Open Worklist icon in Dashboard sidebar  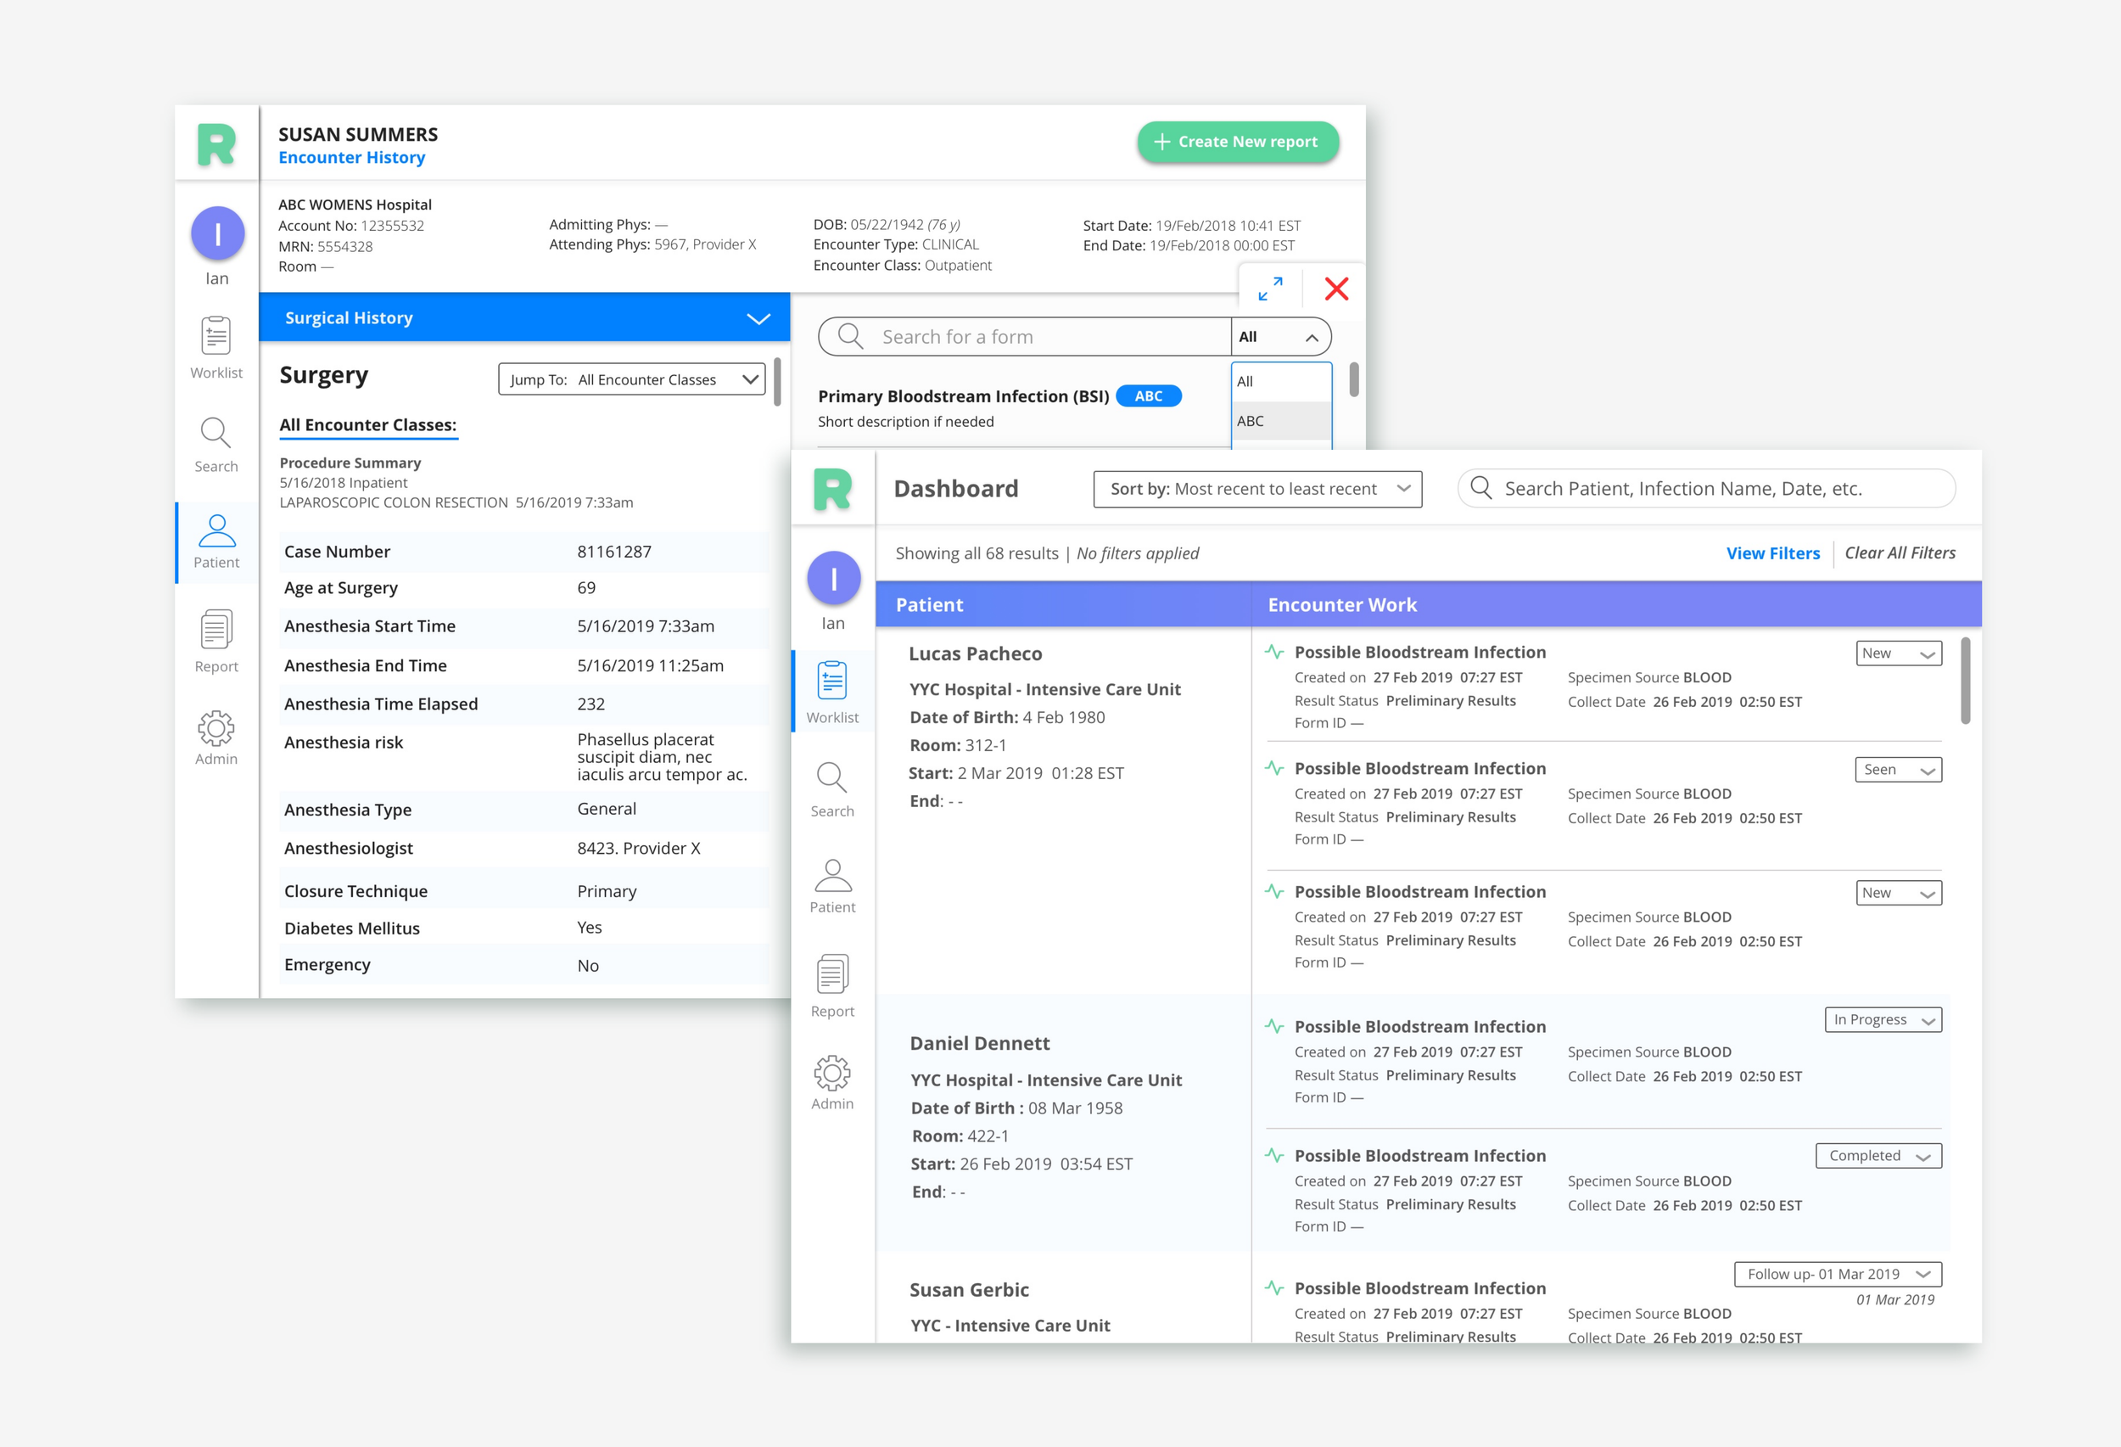click(831, 691)
